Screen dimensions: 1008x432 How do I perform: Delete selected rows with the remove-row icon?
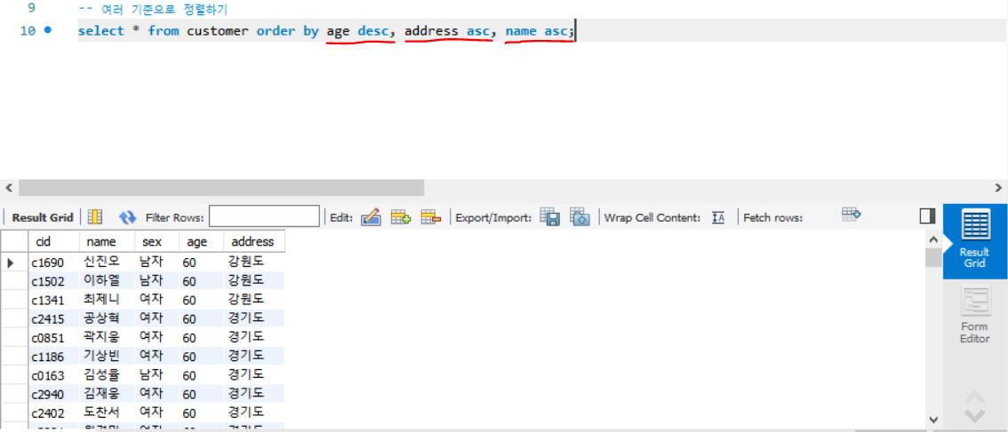430,217
